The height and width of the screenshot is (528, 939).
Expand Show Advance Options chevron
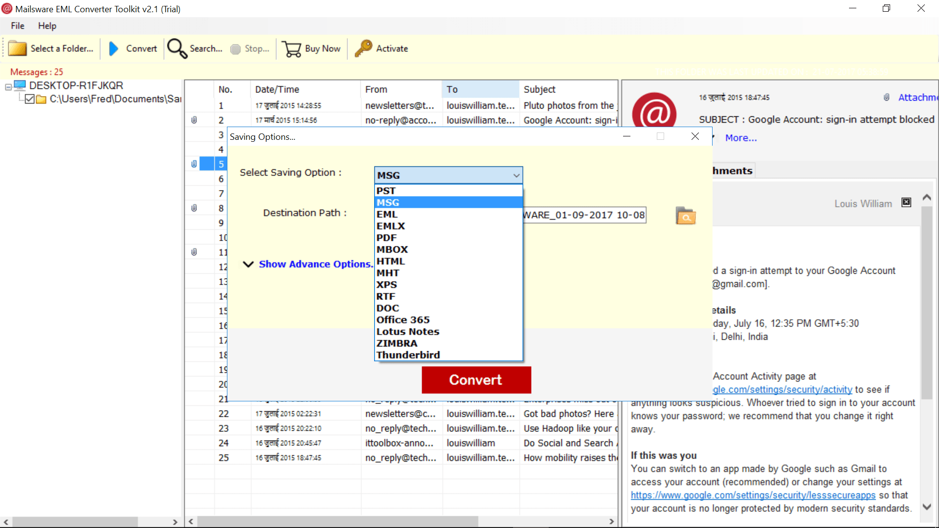[248, 264]
